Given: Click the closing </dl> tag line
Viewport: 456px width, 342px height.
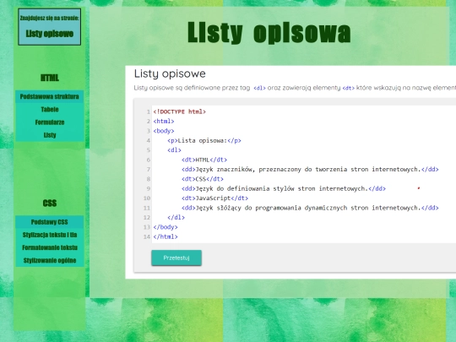Looking at the screenshot, I should click(176, 218).
